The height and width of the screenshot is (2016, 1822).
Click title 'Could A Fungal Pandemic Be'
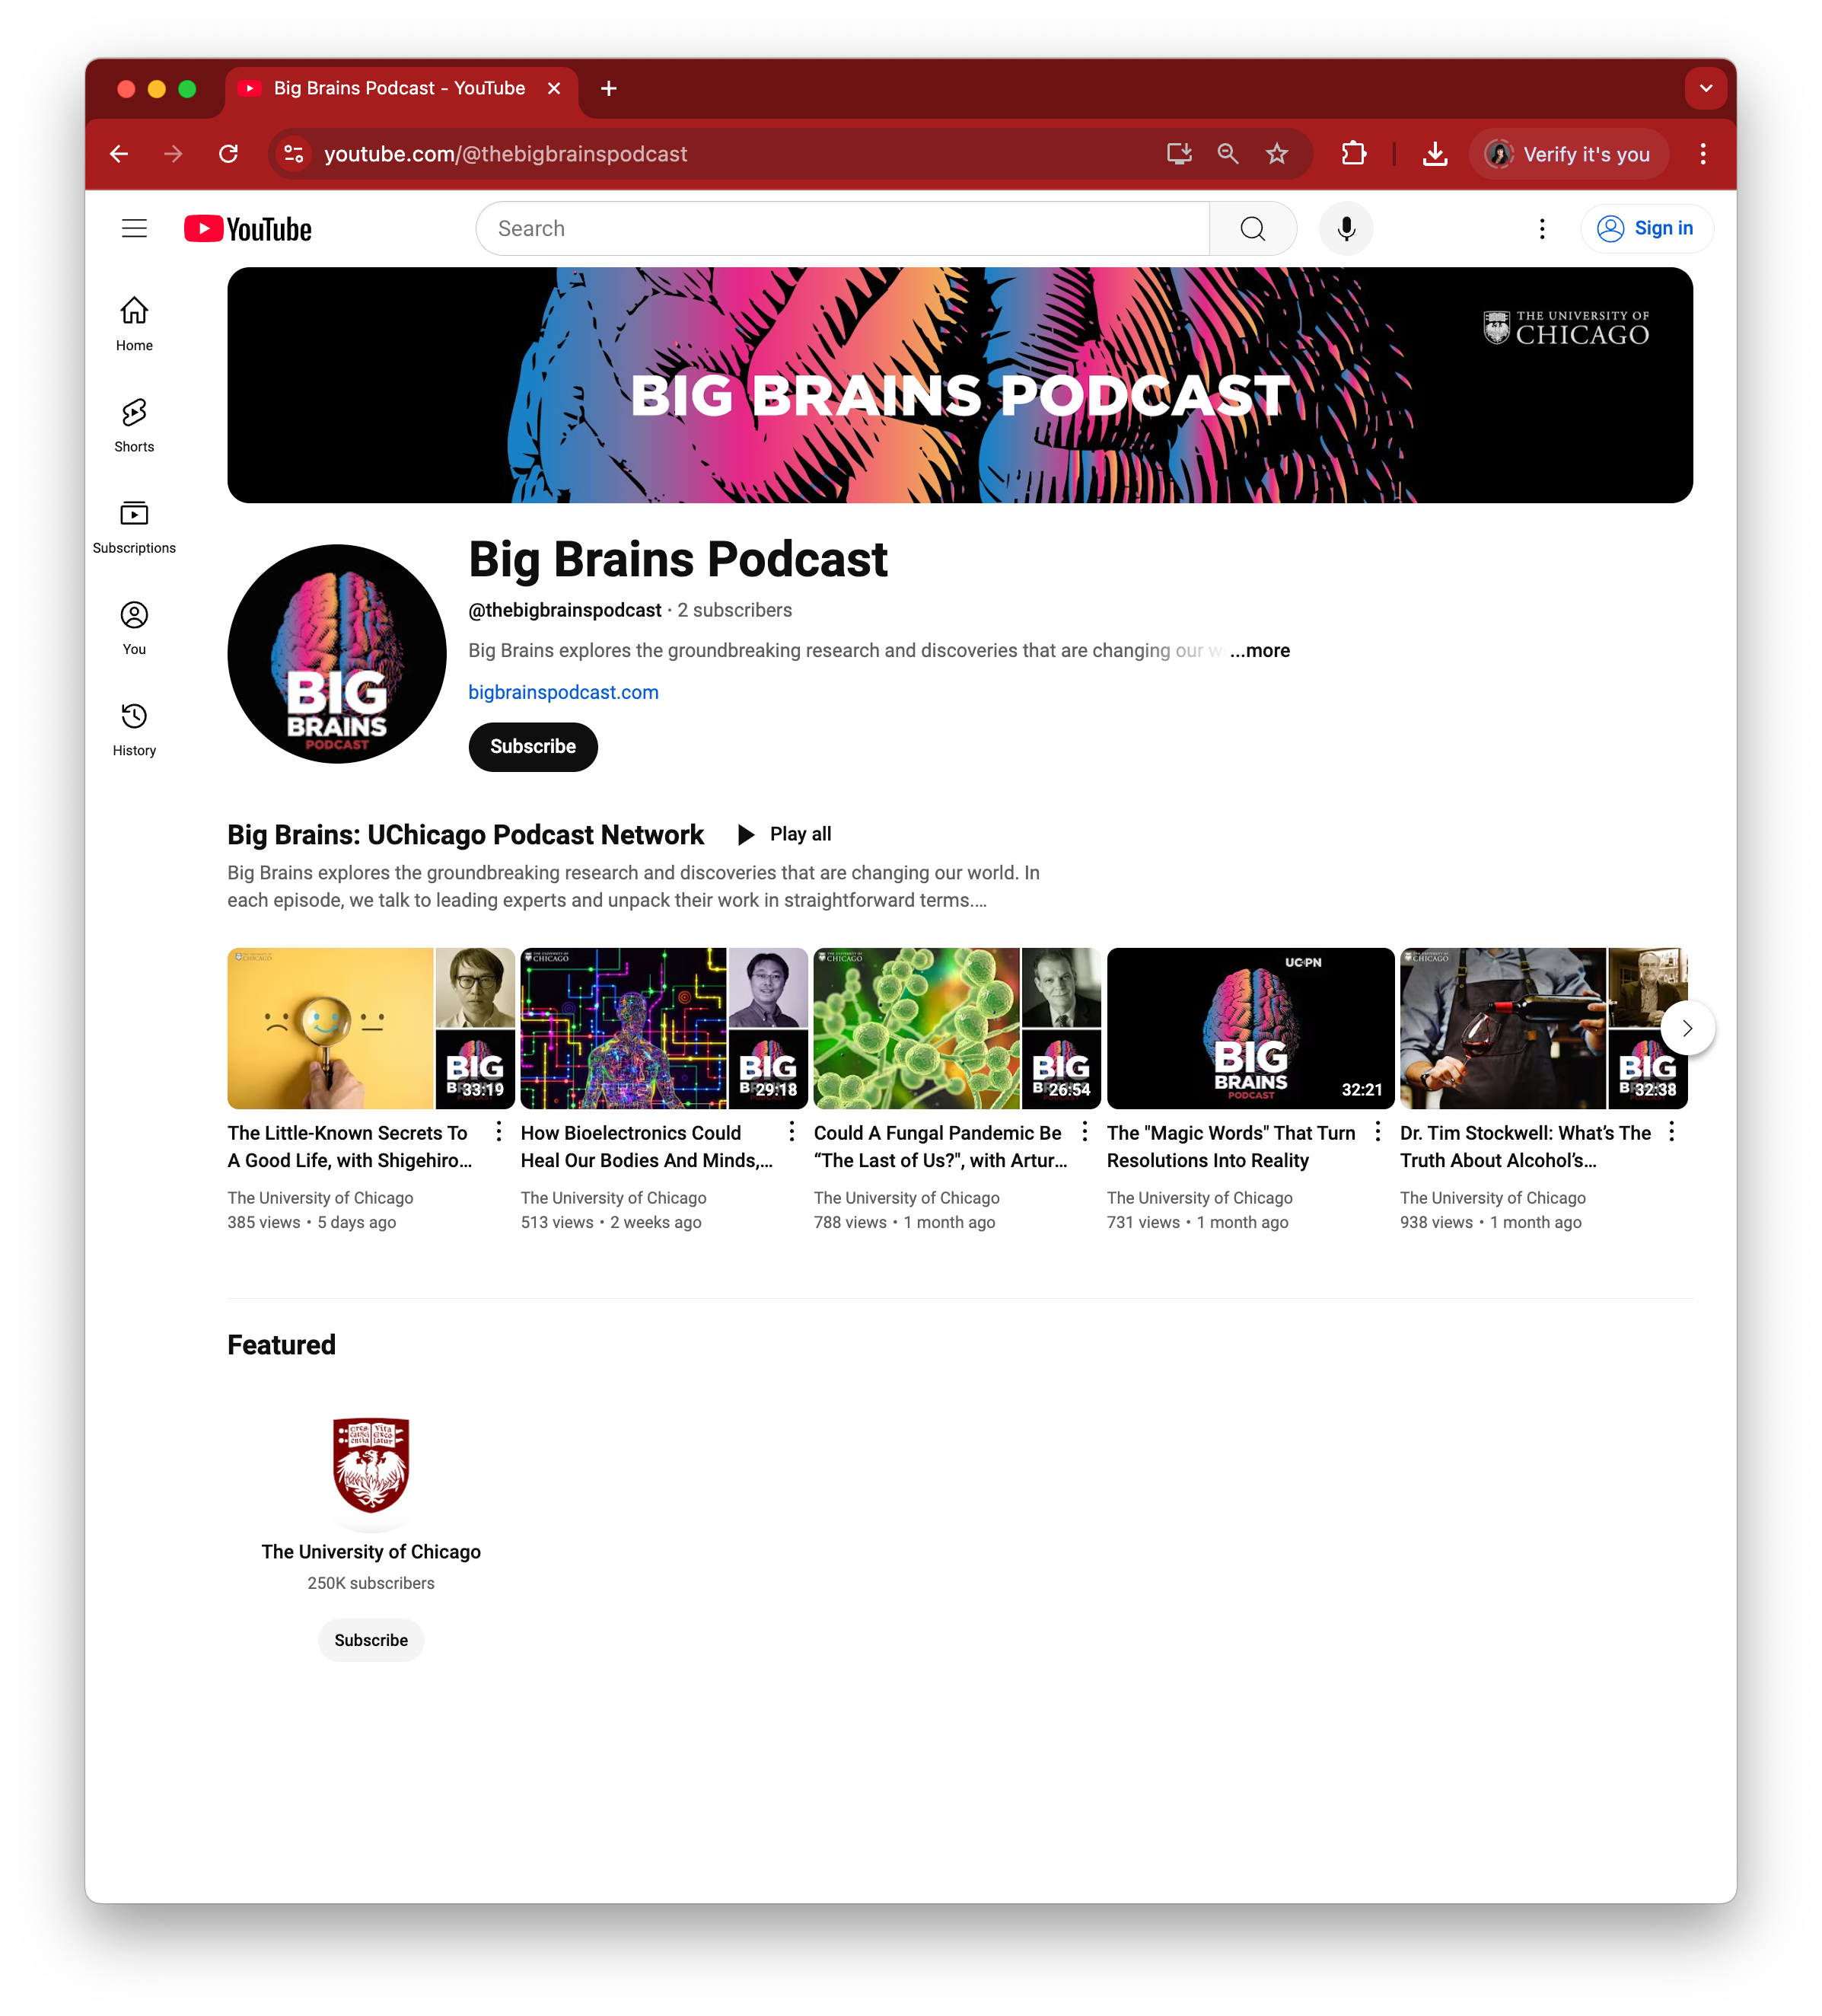(x=941, y=1147)
